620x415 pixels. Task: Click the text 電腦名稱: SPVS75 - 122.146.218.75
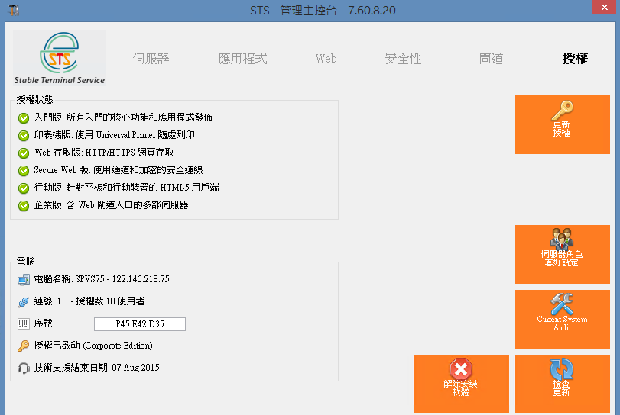point(102,279)
